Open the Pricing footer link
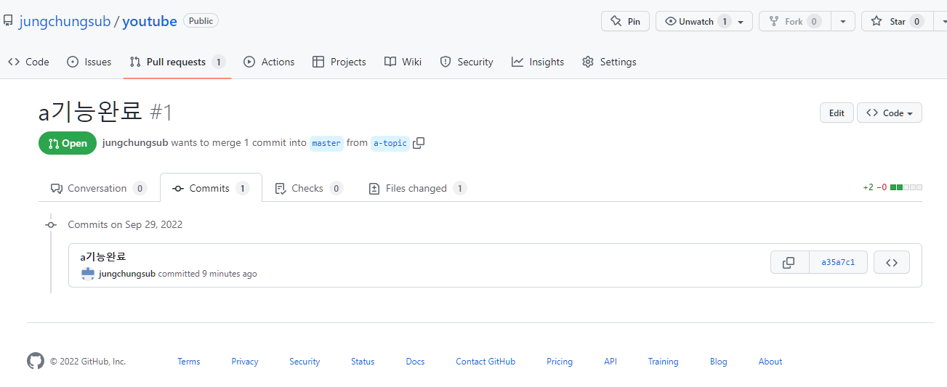Image resolution: width=947 pixels, height=387 pixels. [560, 361]
